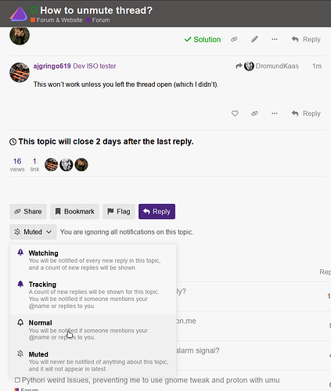The width and height of the screenshot is (331, 391).
Task: Toggle the unsolved checkbox on the Python weird issues topic
Action: click(x=17, y=380)
